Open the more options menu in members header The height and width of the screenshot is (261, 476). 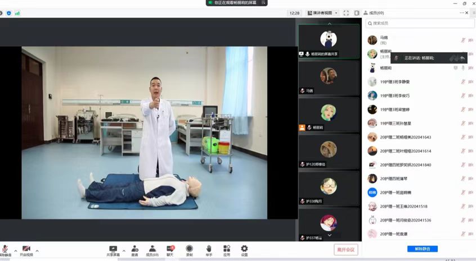(x=462, y=12)
